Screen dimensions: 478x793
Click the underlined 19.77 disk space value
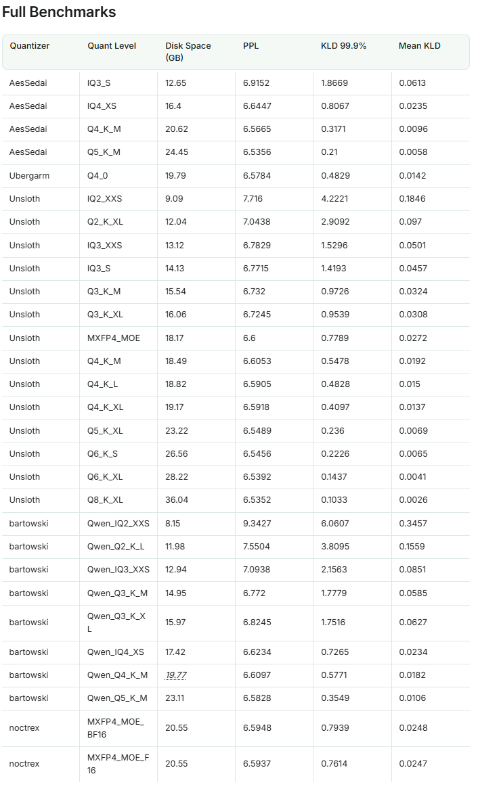tap(175, 675)
